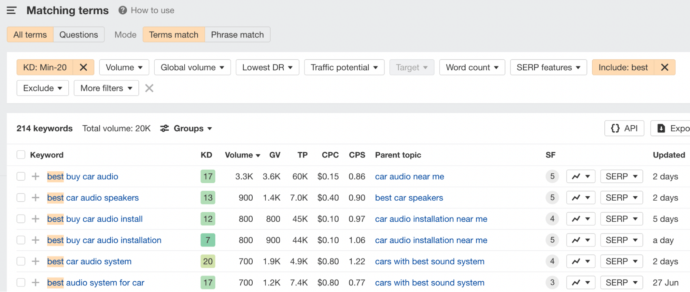Check the best car audio speakers row
Screen dimensions: 690x292
pyautogui.click(x=21, y=198)
